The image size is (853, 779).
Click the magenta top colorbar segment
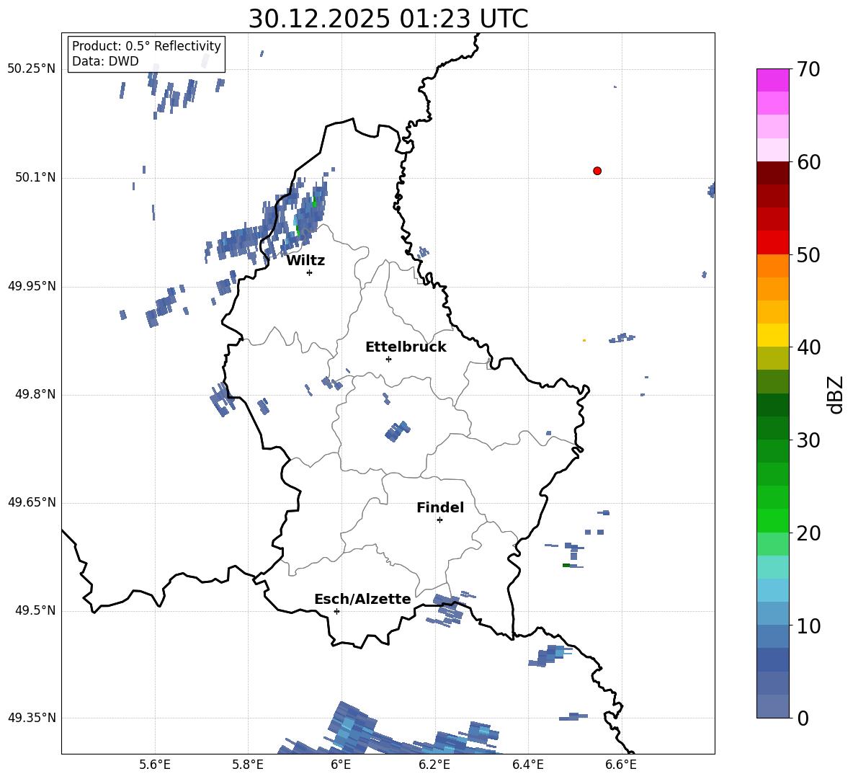coord(773,80)
